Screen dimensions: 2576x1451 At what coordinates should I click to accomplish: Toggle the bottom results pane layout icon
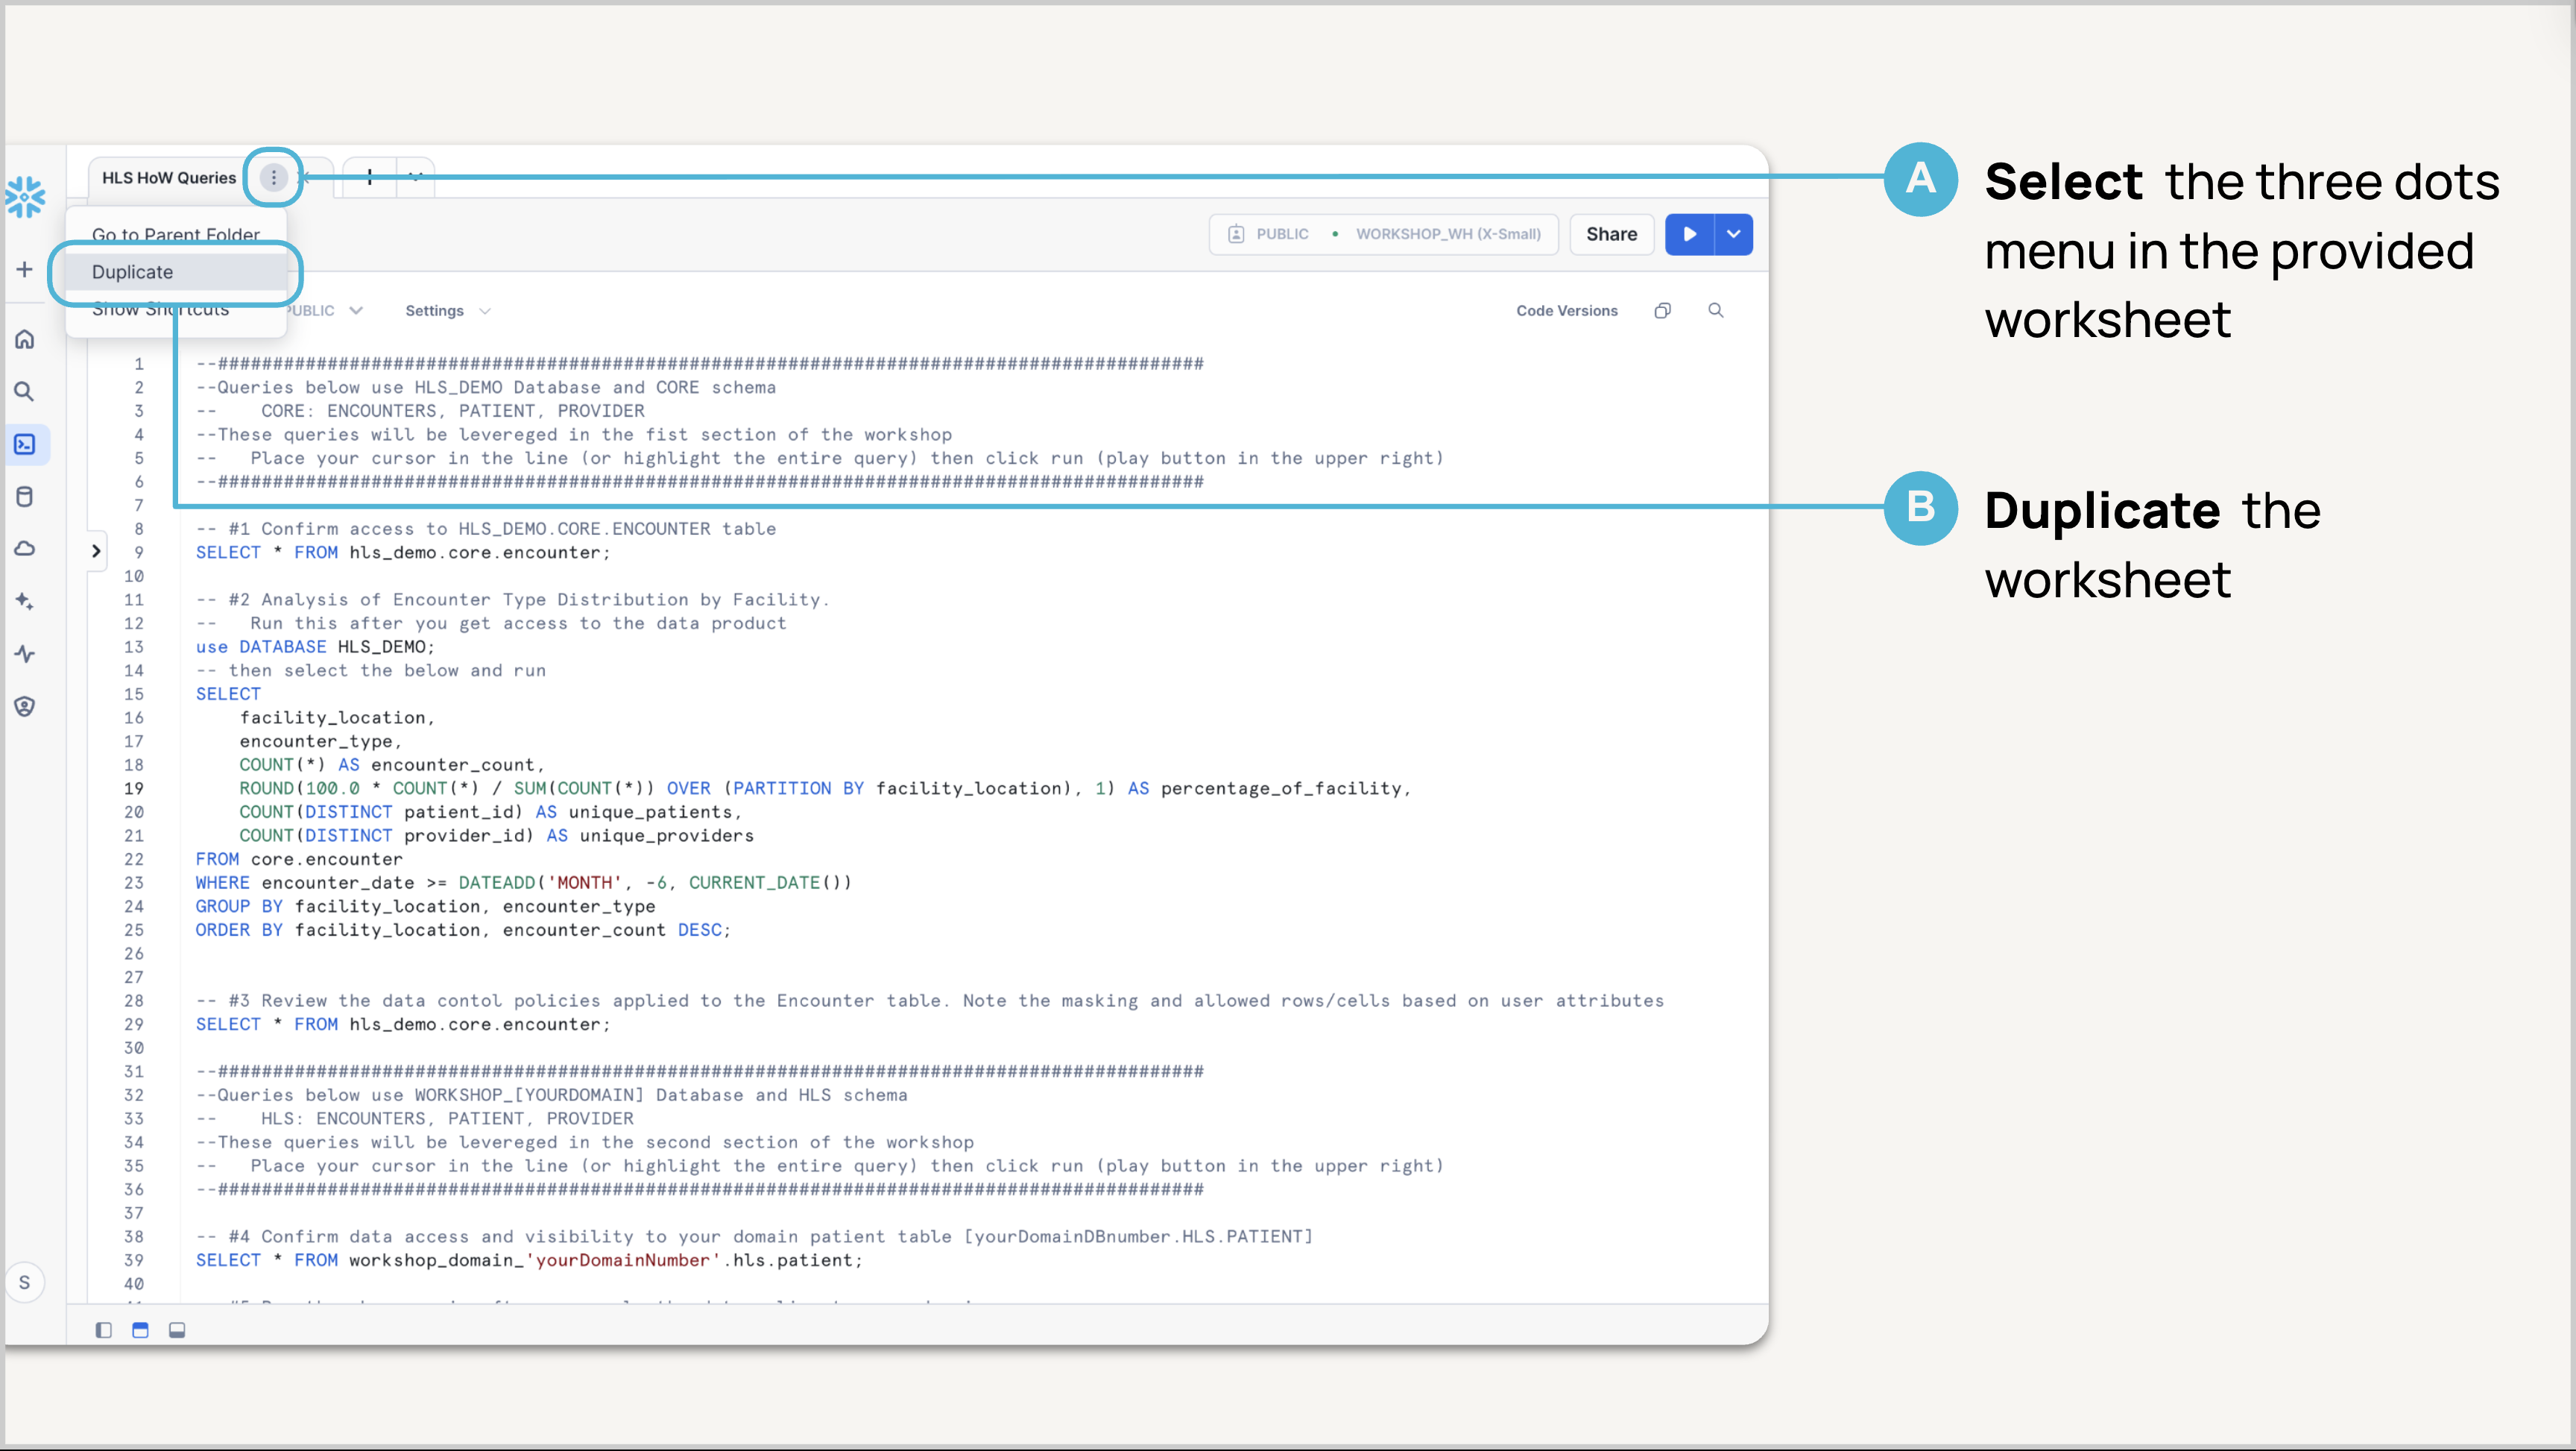pyautogui.click(x=177, y=1330)
